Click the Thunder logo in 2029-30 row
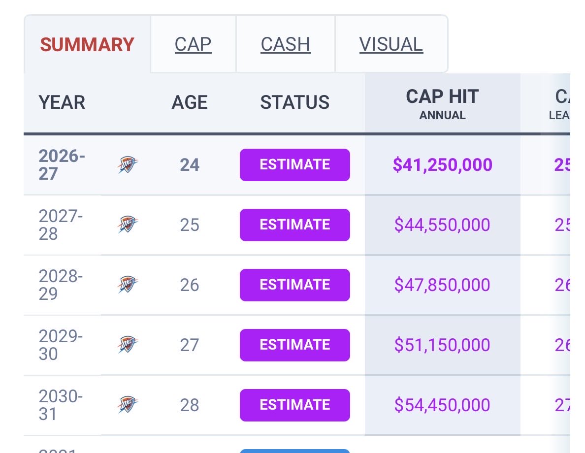Viewport: 585px width, 453px height. tap(128, 344)
